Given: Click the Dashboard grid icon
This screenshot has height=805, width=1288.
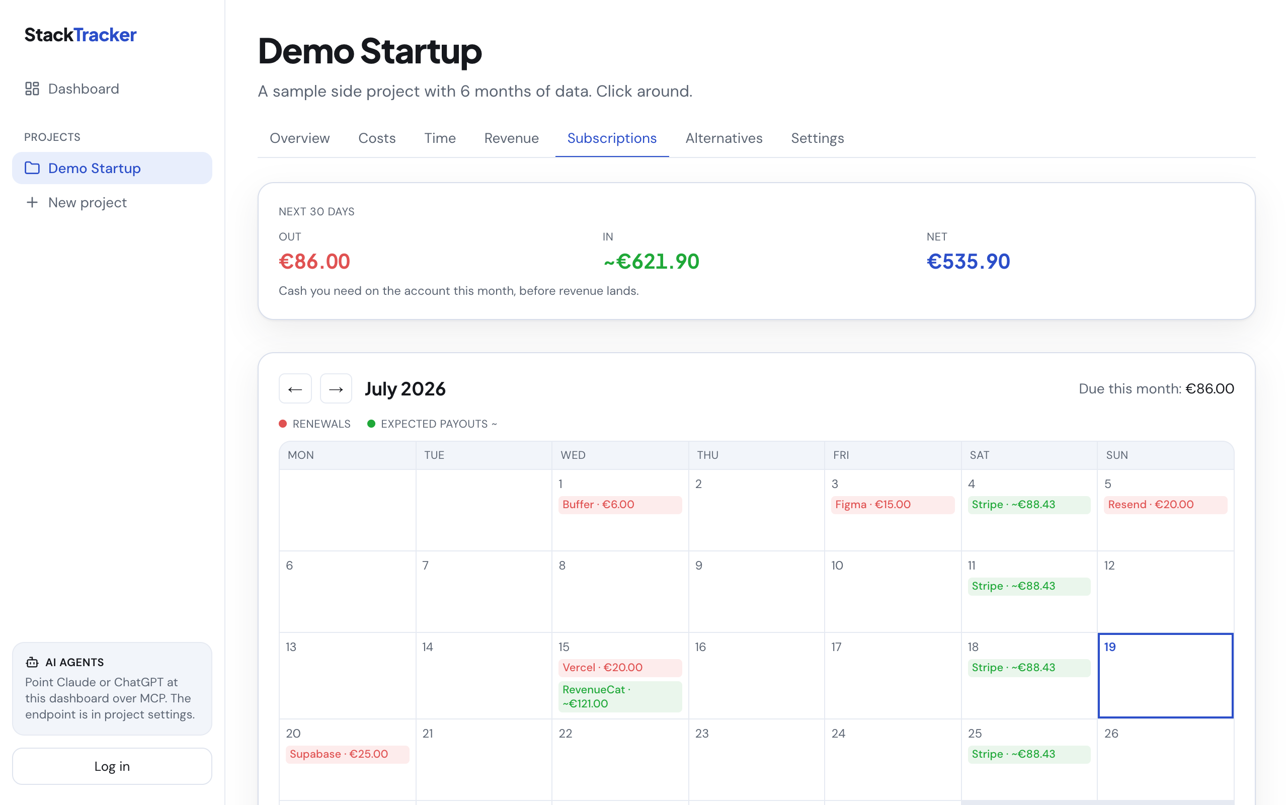Looking at the screenshot, I should pos(32,89).
